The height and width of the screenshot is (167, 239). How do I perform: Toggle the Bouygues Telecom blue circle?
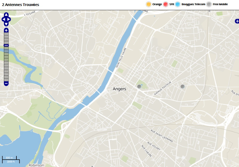[x=178, y=4]
